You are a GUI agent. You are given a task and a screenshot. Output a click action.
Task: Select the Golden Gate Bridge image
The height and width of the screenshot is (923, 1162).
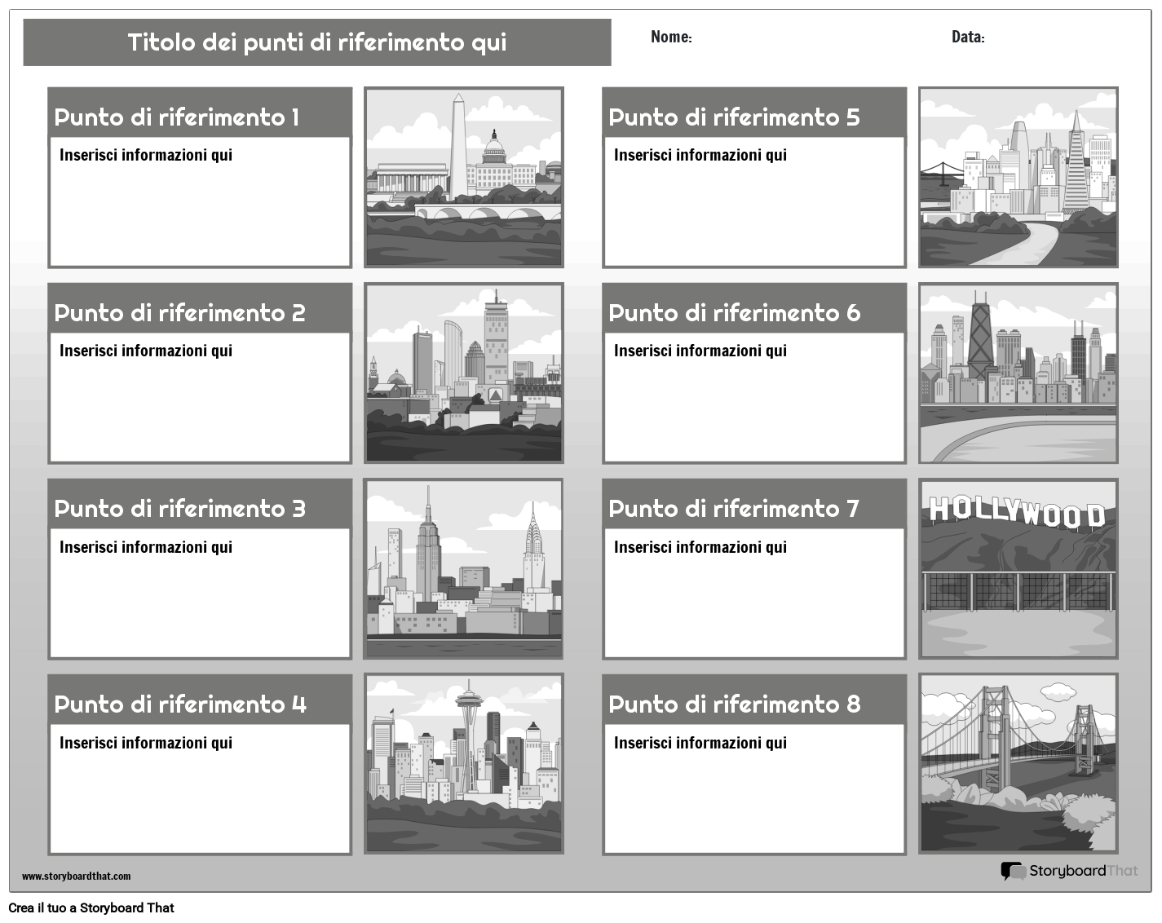tap(1018, 764)
